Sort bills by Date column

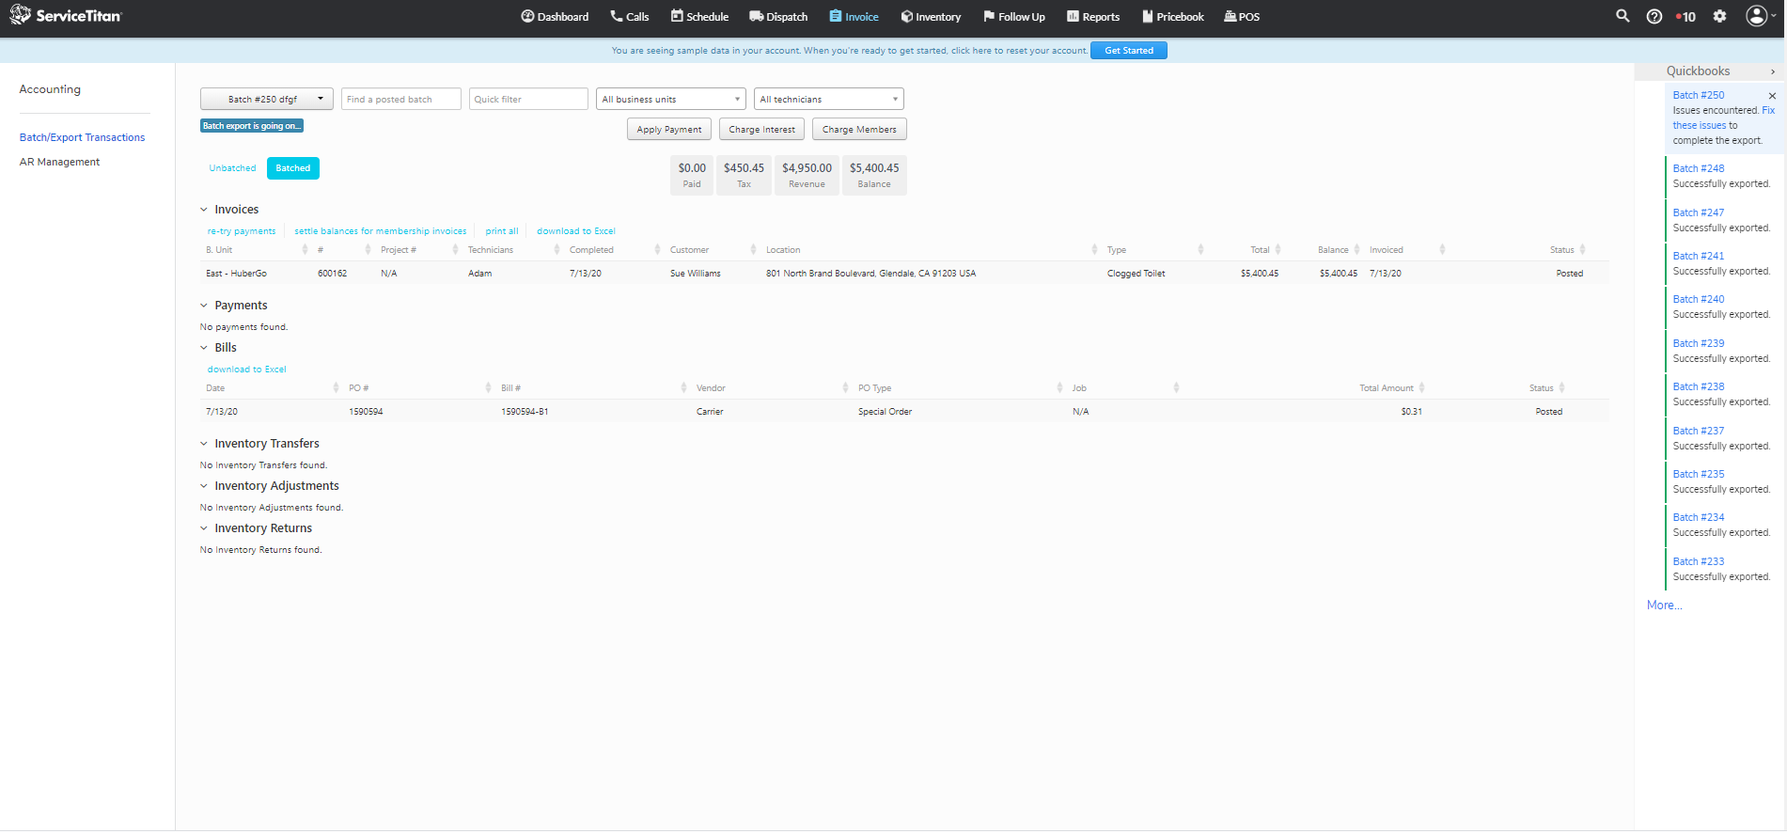pyautogui.click(x=336, y=388)
